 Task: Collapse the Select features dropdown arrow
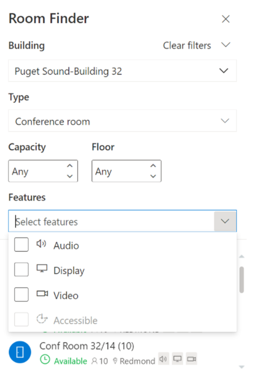(225, 221)
